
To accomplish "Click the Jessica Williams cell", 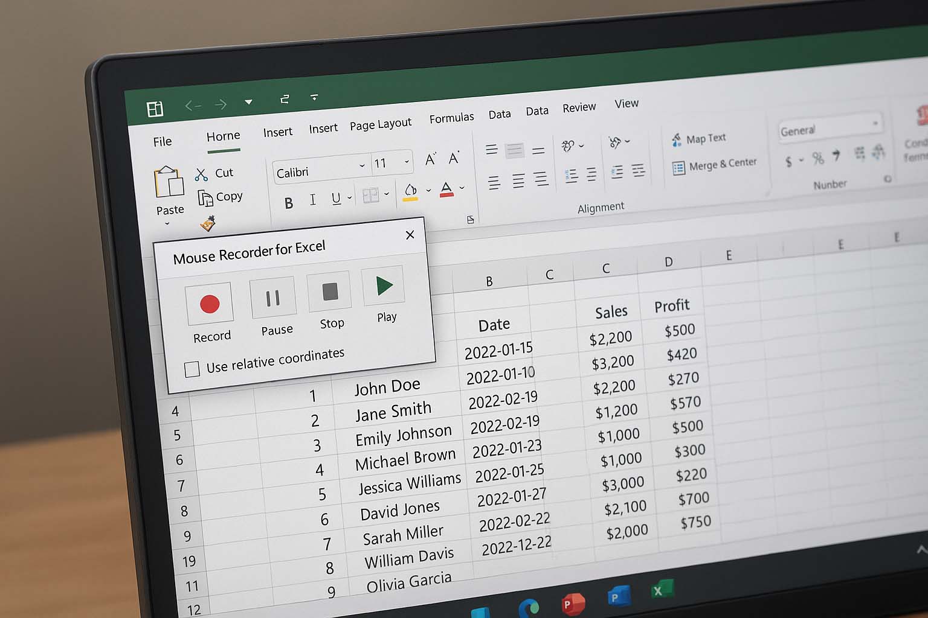I will point(409,483).
